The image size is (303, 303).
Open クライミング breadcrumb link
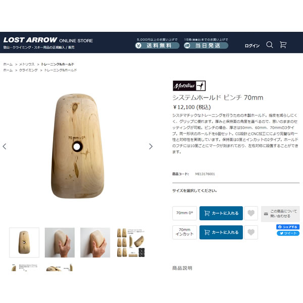(28, 70)
